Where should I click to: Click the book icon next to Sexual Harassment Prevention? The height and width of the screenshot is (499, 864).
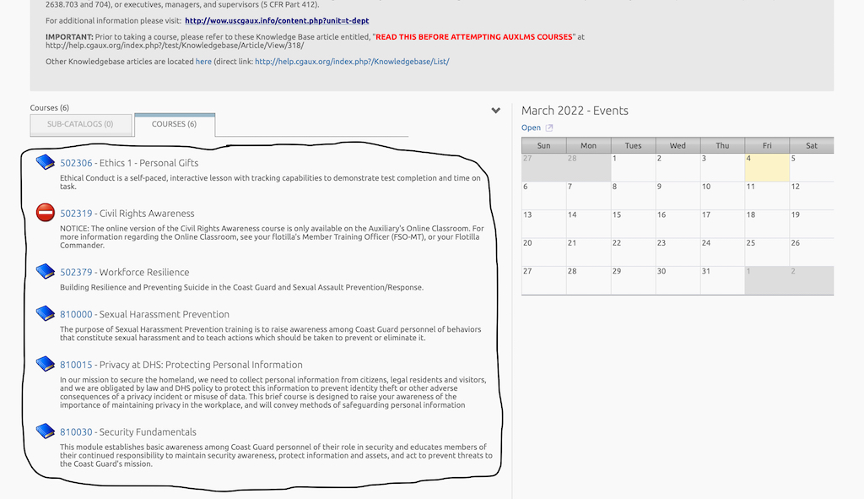[x=46, y=314]
